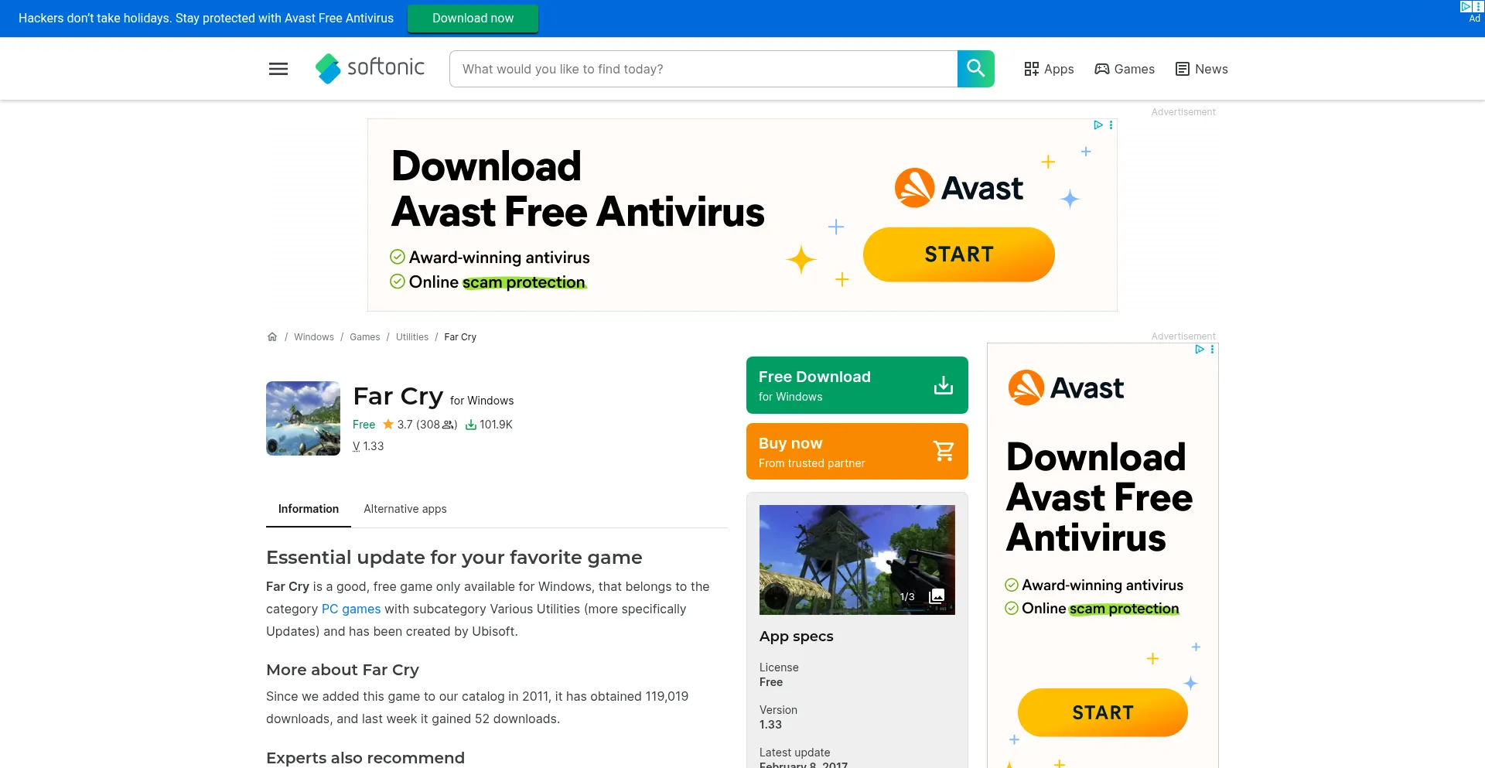Click the search input field
This screenshot has height=768, width=1485.
point(703,69)
